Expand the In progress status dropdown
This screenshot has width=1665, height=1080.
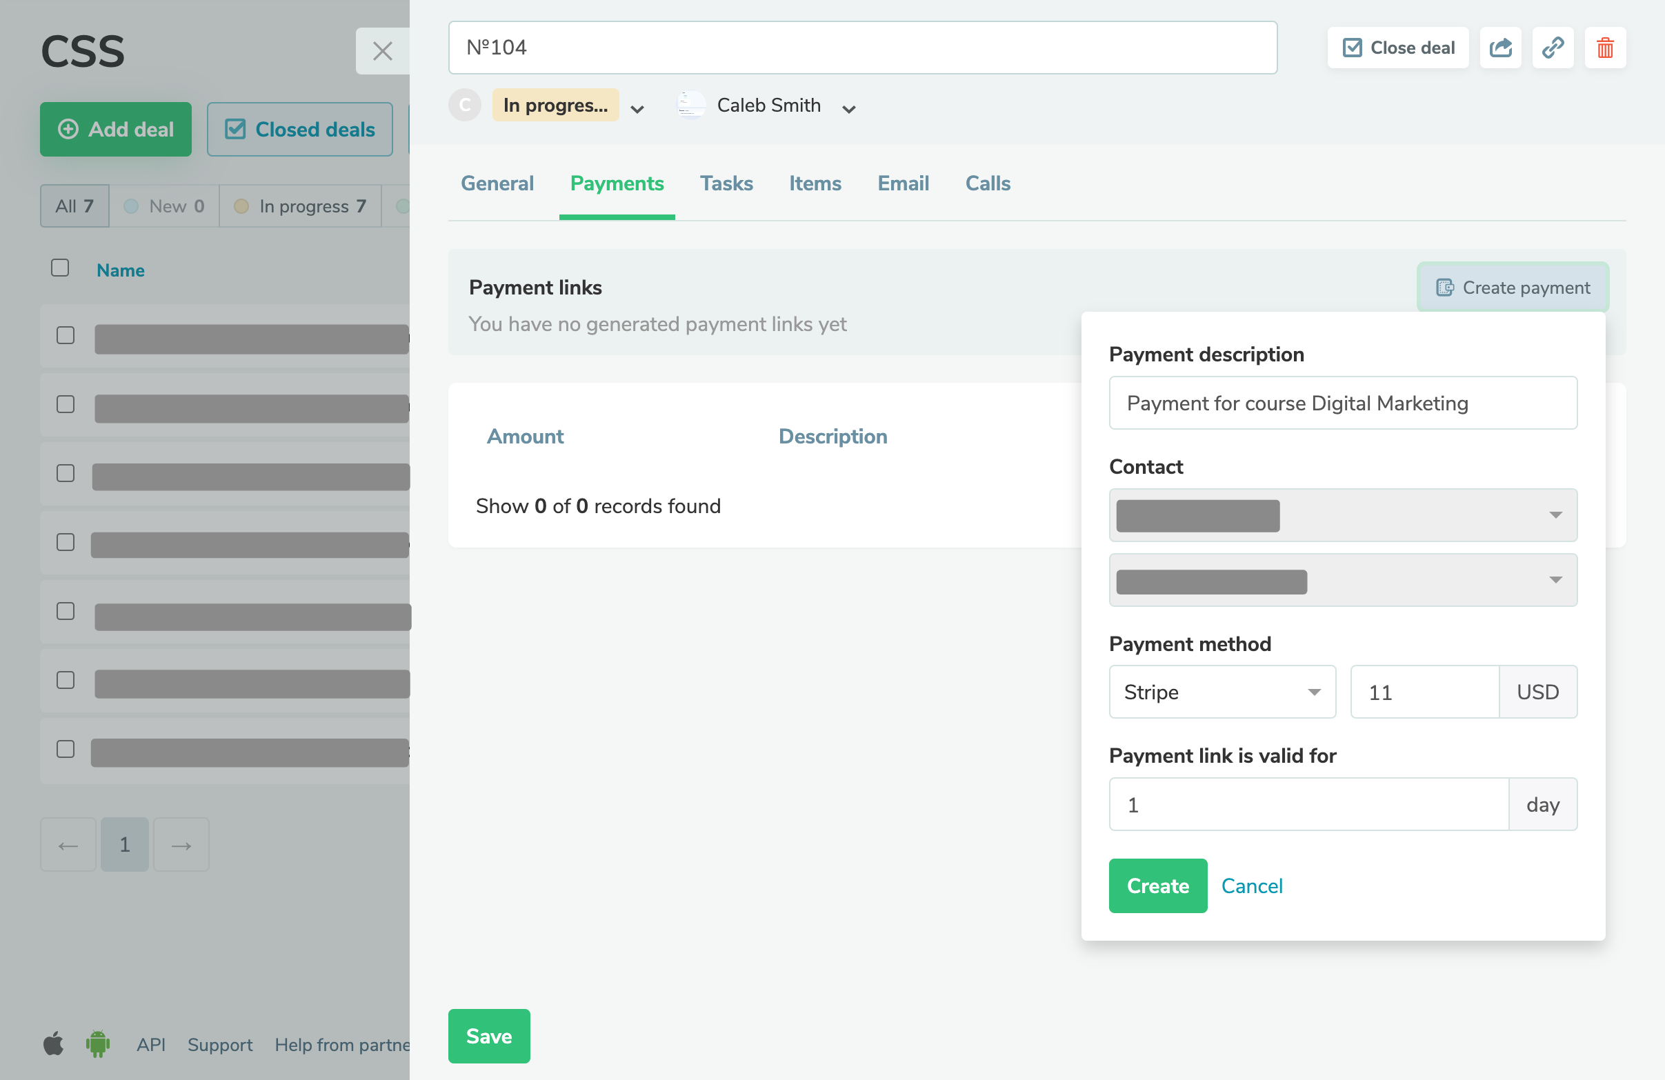[637, 108]
